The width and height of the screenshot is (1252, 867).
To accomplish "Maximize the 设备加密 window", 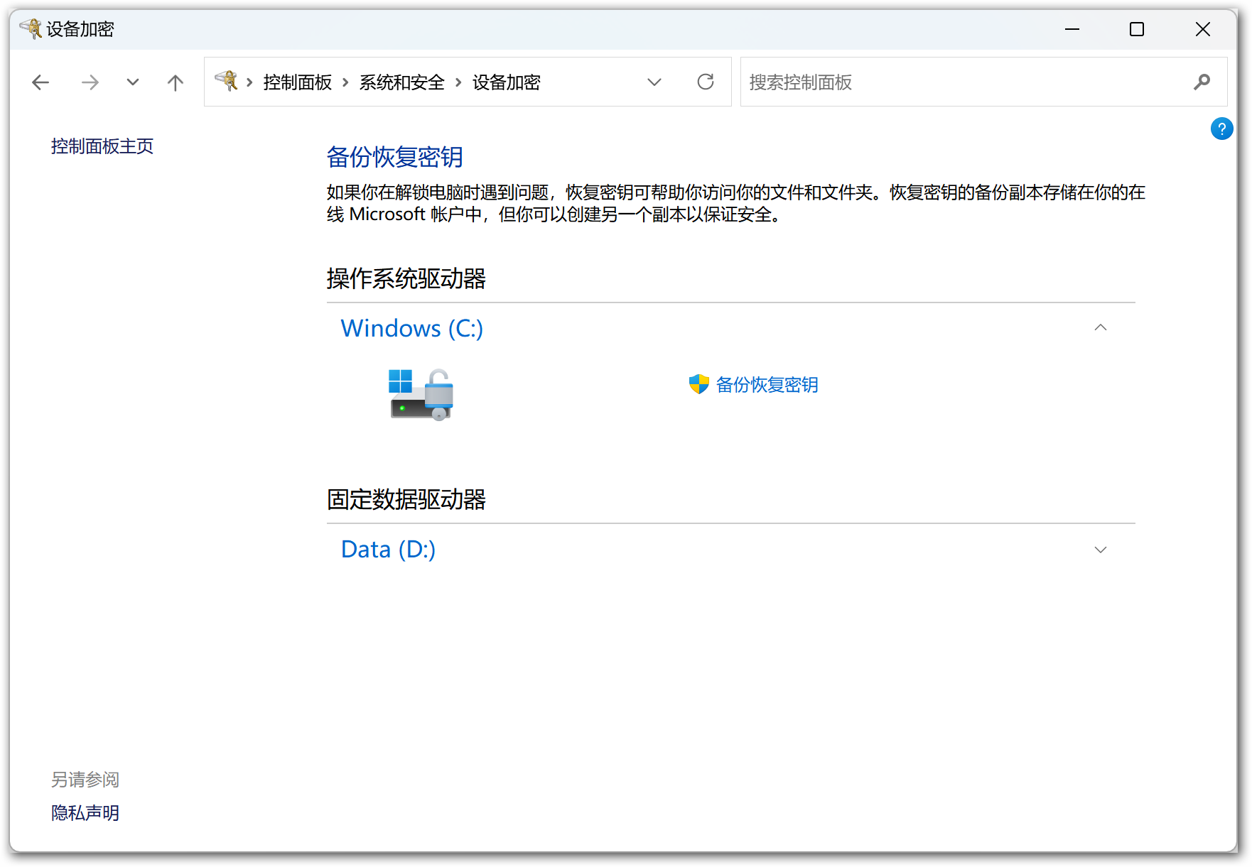I will tap(1137, 29).
